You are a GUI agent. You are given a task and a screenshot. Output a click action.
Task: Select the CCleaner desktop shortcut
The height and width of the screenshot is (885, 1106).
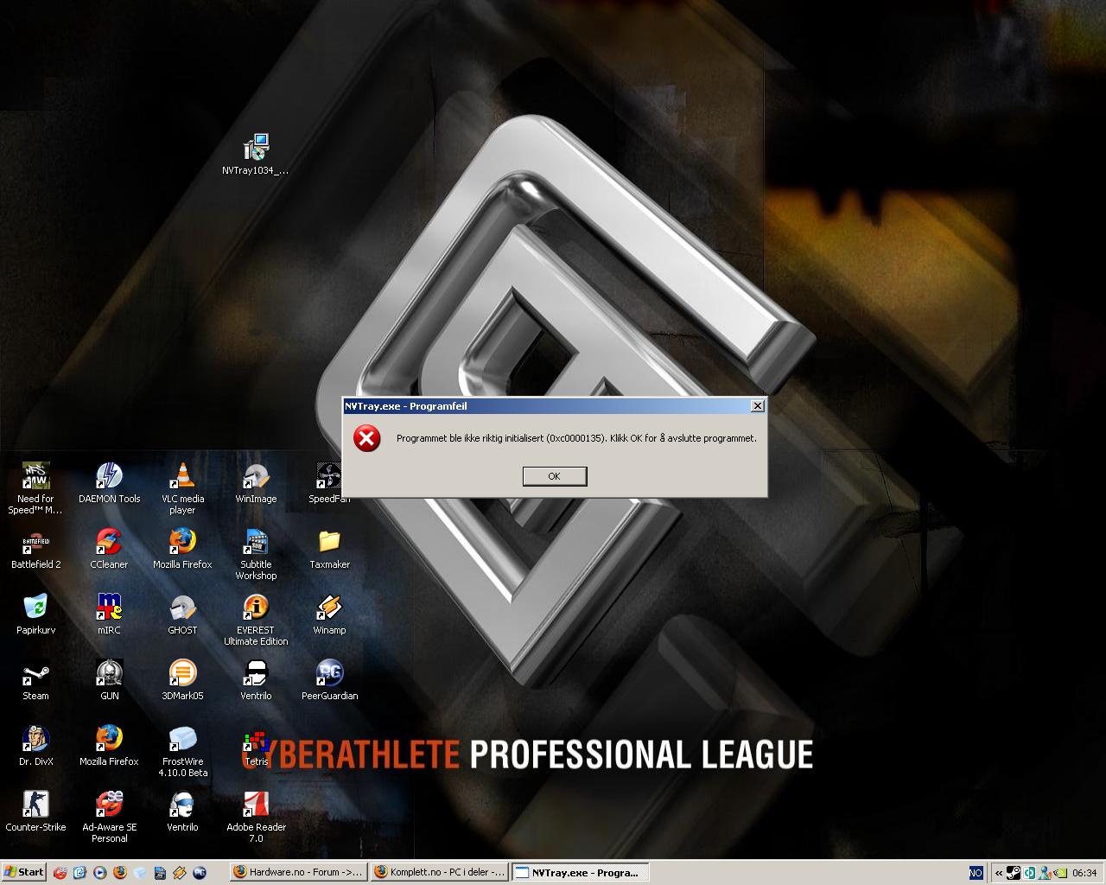(109, 549)
